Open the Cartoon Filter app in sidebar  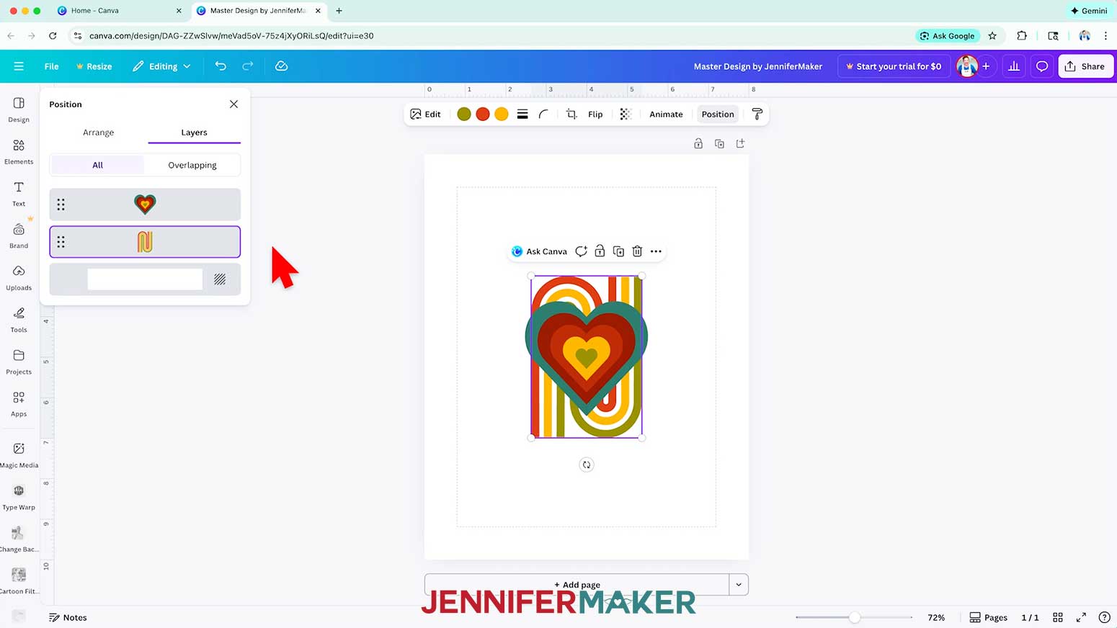pyautogui.click(x=19, y=580)
